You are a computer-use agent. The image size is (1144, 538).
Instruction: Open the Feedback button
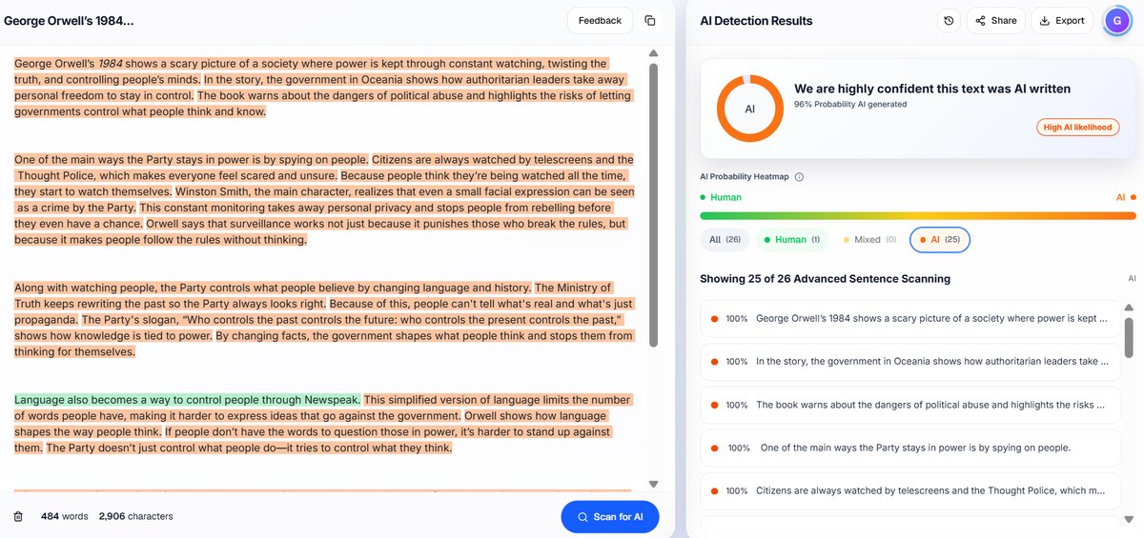[600, 20]
